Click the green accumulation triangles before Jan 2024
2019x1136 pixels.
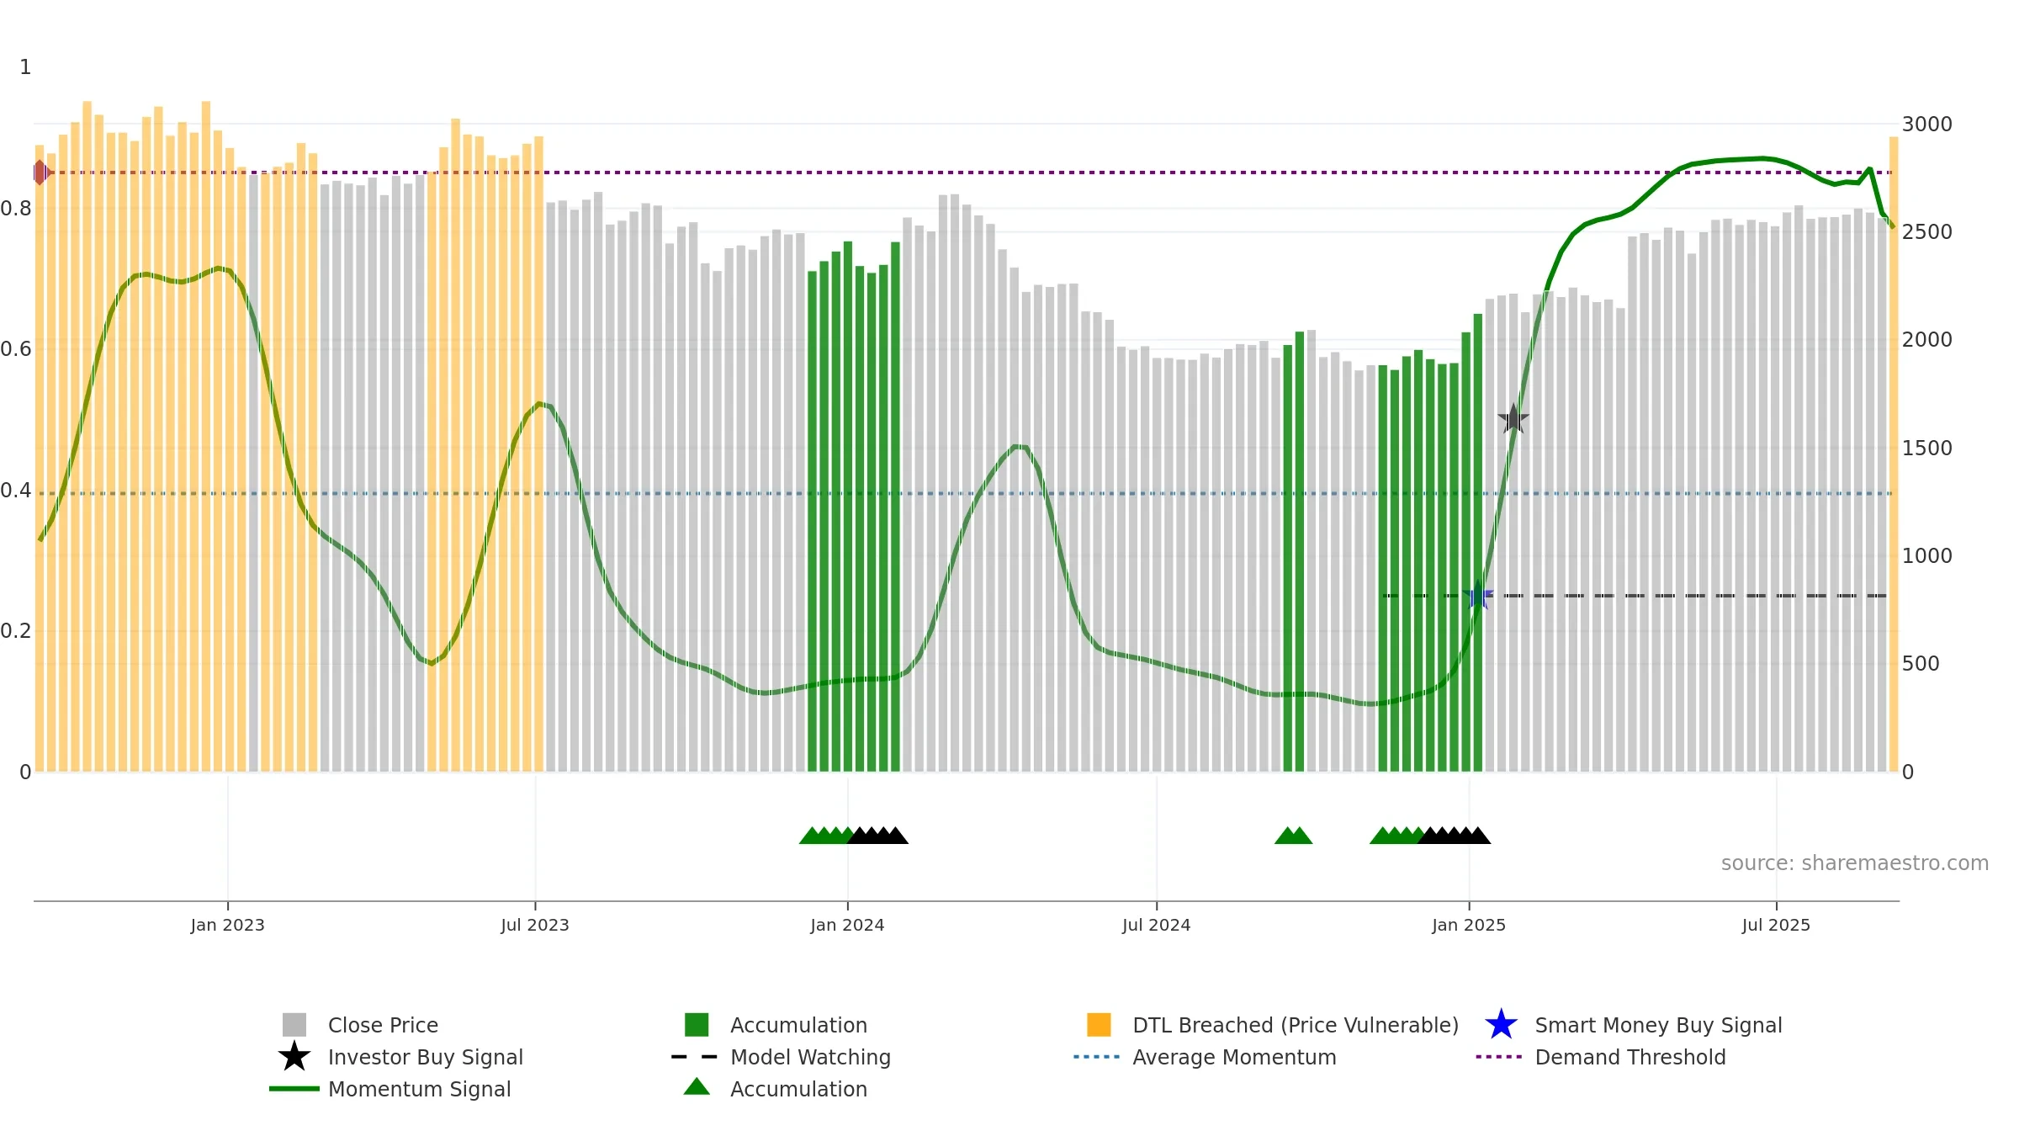tap(827, 835)
